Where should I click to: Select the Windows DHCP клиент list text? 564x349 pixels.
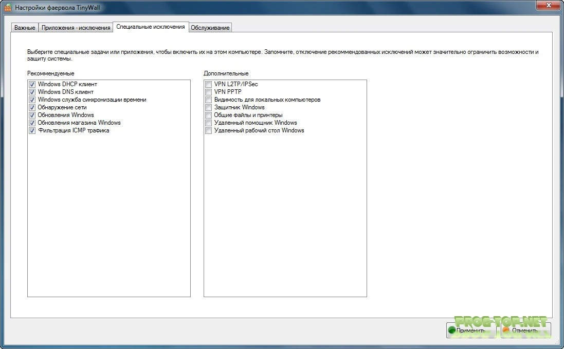point(68,84)
